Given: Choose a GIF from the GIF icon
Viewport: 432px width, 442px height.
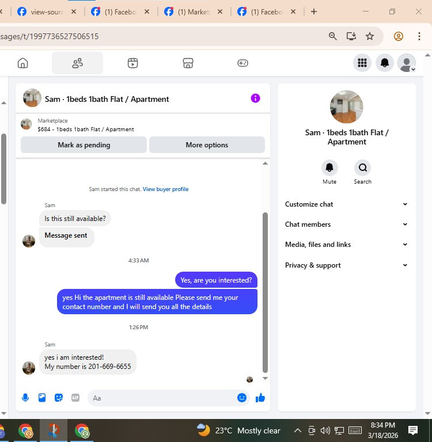Looking at the screenshot, I should pyautogui.click(x=75, y=398).
